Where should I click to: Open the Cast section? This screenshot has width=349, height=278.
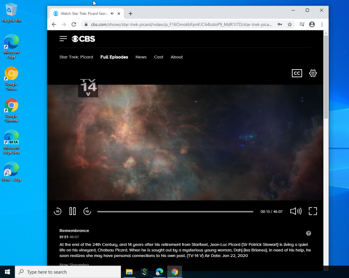[158, 57]
